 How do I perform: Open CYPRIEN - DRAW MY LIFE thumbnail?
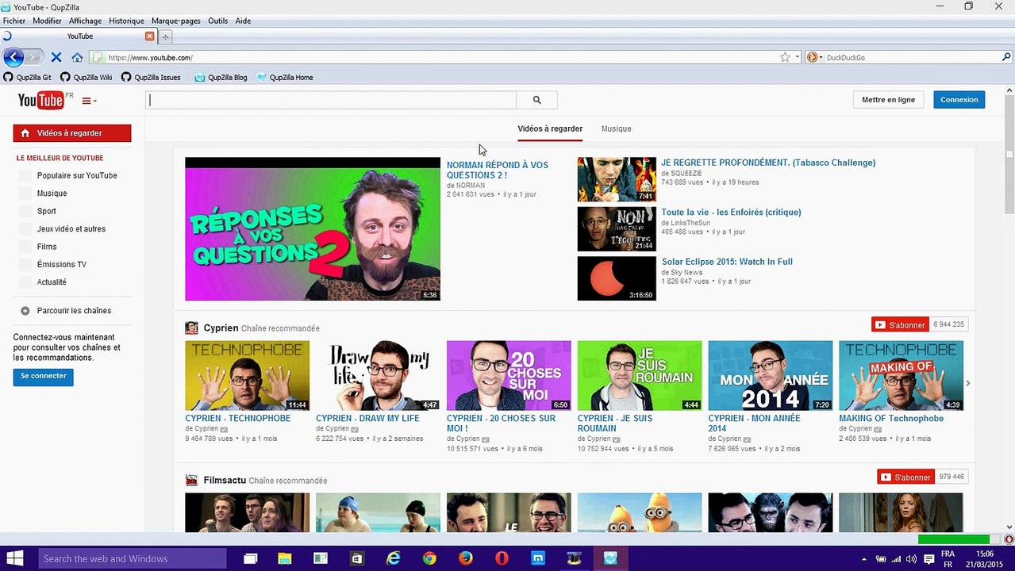pyautogui.click(x=378, y=375)
